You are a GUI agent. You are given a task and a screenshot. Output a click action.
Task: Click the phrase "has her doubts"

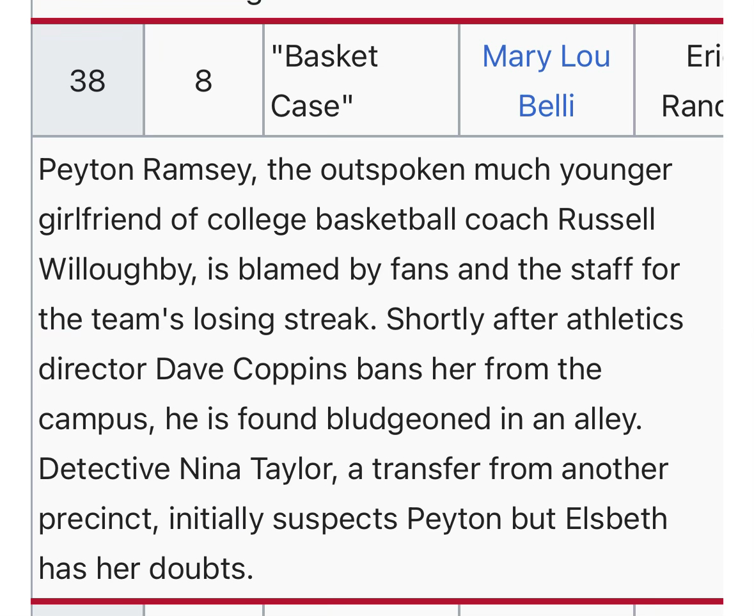[x=146, y=569]
